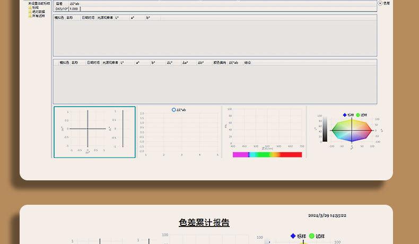Collapse the 色差 panel chevron
The width and height of the screenshot is (419, 244).
coord(380,3)
